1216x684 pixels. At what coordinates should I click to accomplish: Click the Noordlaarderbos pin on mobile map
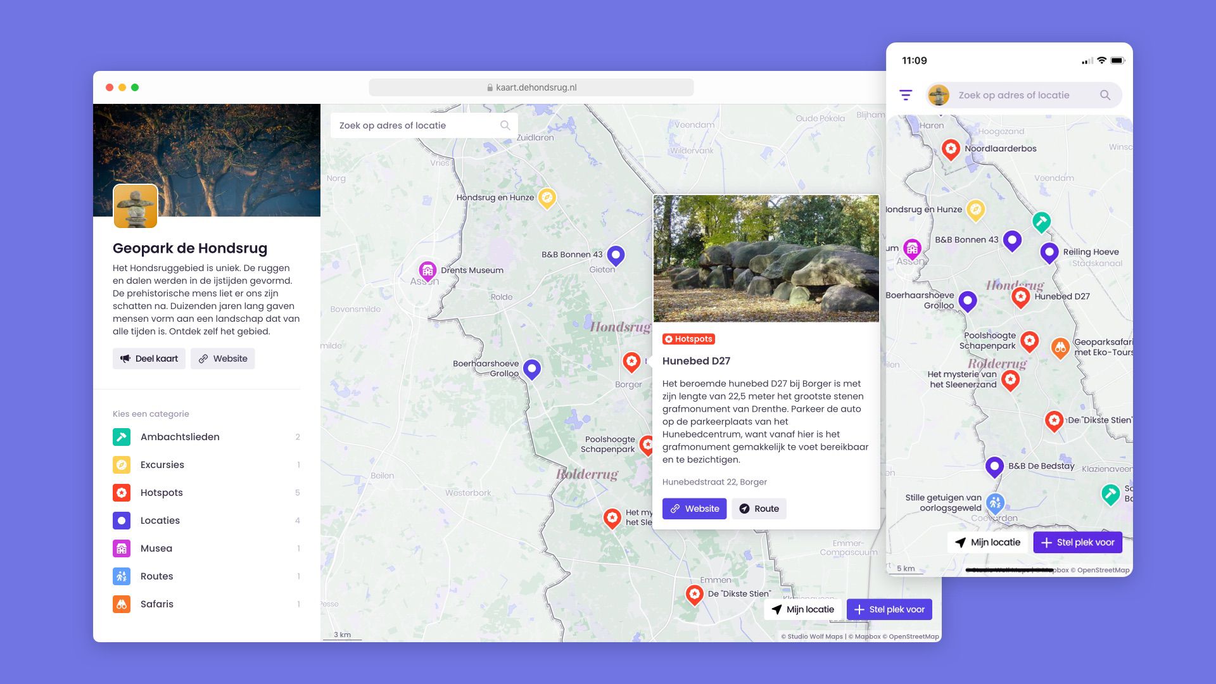[951, 149]
